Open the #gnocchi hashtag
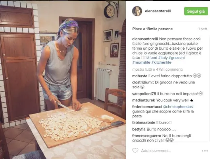This screenshot has height=159, width=210. coord(177,58)
